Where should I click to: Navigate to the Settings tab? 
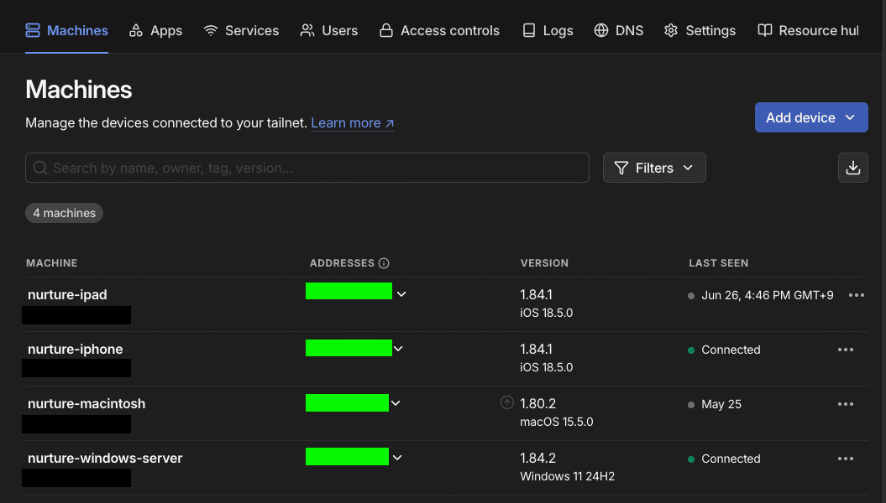click(700, 30)
